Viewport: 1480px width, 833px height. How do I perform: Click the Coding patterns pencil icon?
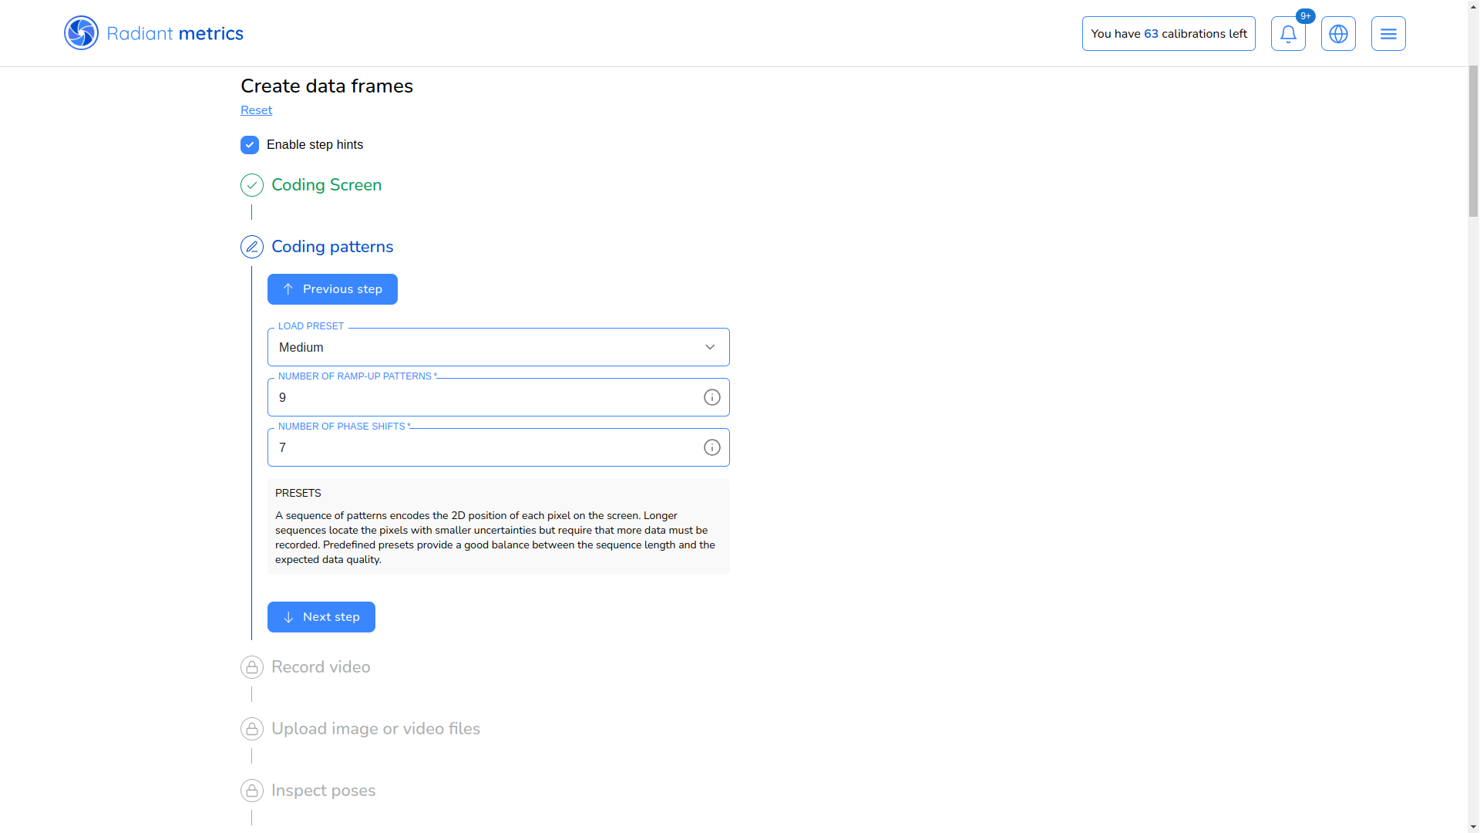coord(252,247)
